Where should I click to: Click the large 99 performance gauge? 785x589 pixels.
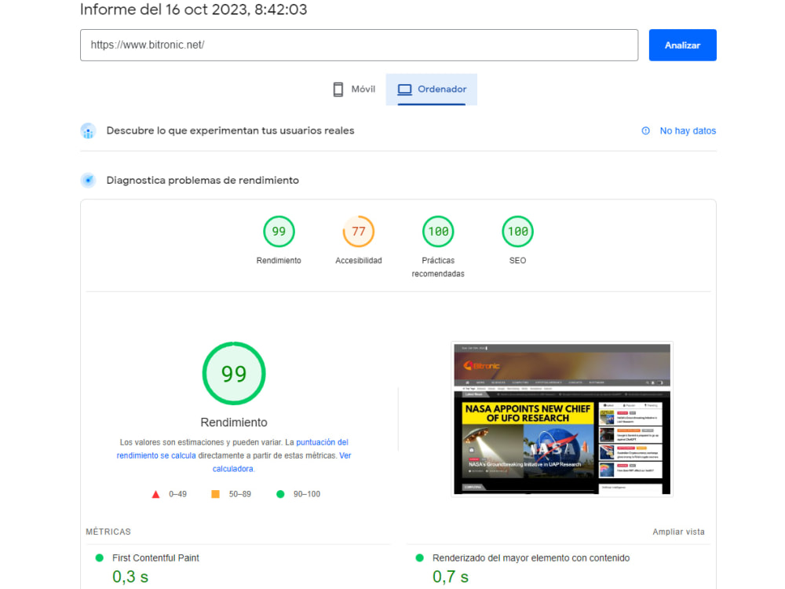pos(234,374)
